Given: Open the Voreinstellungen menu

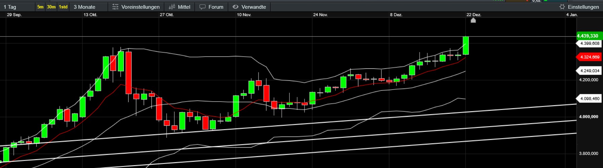Looking at the screenshot, I should (140, 7).
